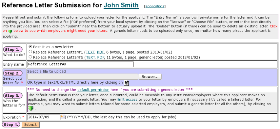Viewport: 280px width, 129px height.
Task: Click the green arrow icon in Step 3
Action: click(31, 108)
